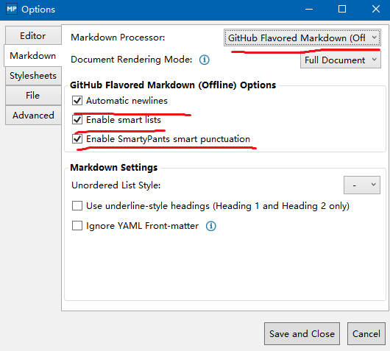The width and height of the screenshot is (390, 351).
Task: Click the MP app icon in title bar
Action: (x=12, y=10)
